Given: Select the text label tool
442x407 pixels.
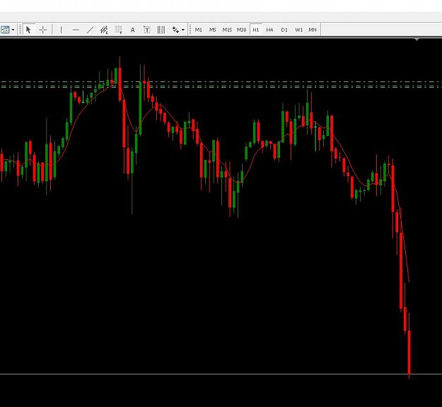Looking at the screenshot, I should pyautogui.click(x=147, y=30).
